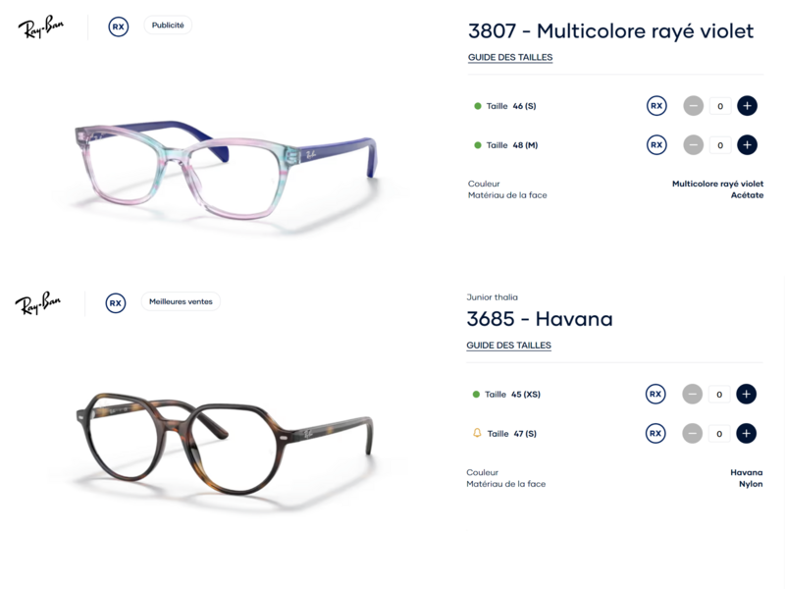The width and height of the screenshot is (785, 589).
Task: Decrease quantity for Taille 46 (S)
Action: 694,106
